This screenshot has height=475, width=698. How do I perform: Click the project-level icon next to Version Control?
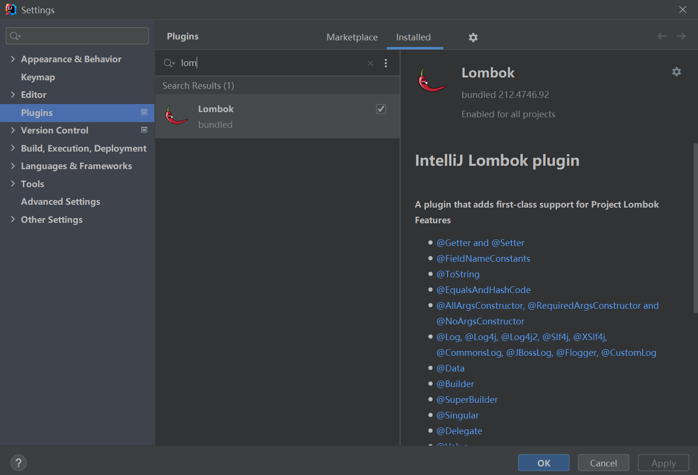(x=144, y=130)
